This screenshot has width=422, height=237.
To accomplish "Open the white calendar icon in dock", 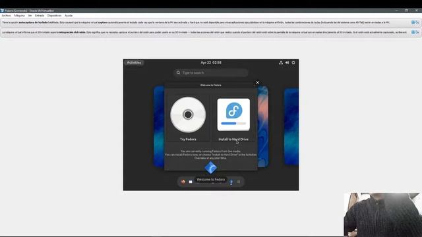I will click(191, 182).
